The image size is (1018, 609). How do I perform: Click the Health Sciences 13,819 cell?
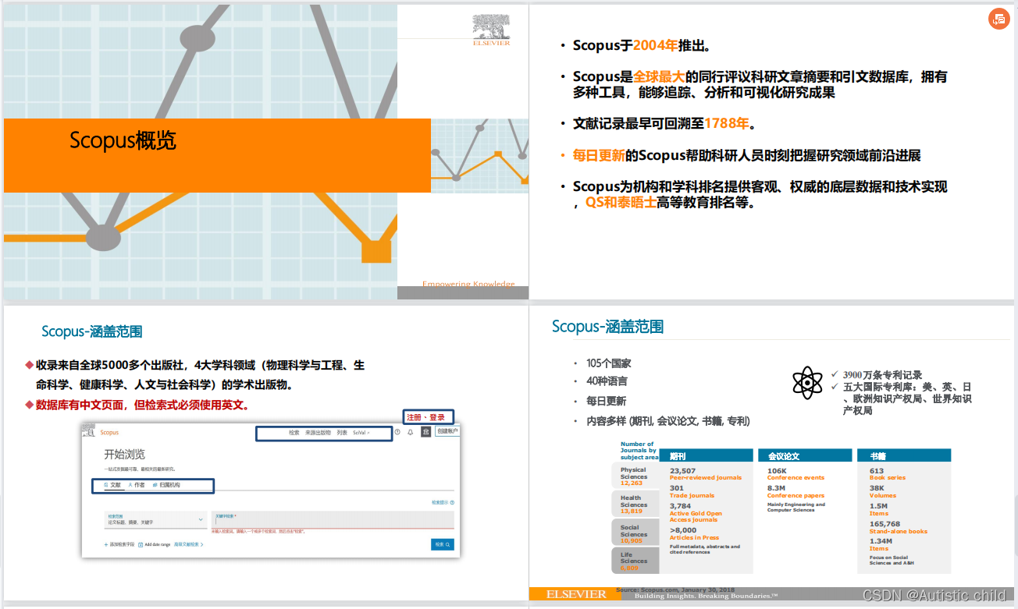coord(635,504)
